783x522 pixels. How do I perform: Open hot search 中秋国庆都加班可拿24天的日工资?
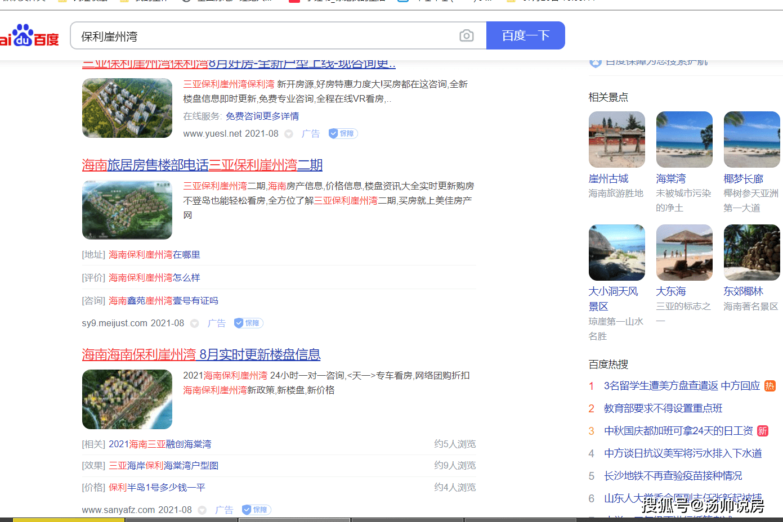[678, 430]
